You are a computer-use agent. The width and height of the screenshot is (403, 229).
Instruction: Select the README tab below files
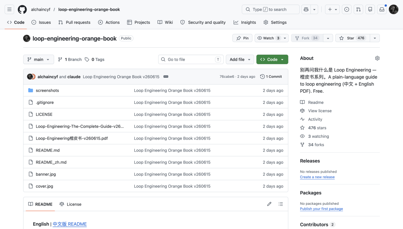click(x=40, y=204)
